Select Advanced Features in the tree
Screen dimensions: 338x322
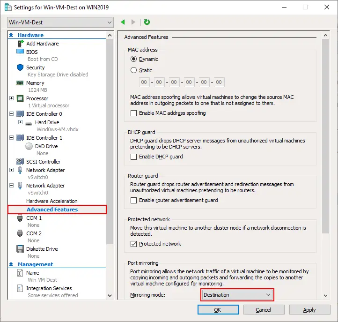coord(52,210)
